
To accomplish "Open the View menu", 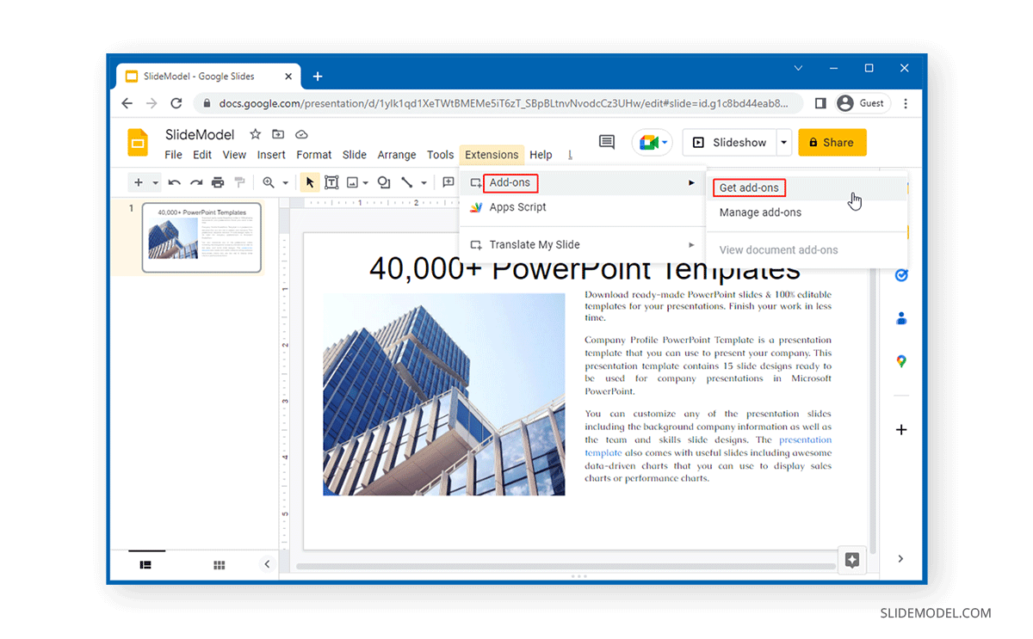I will 234,155.
